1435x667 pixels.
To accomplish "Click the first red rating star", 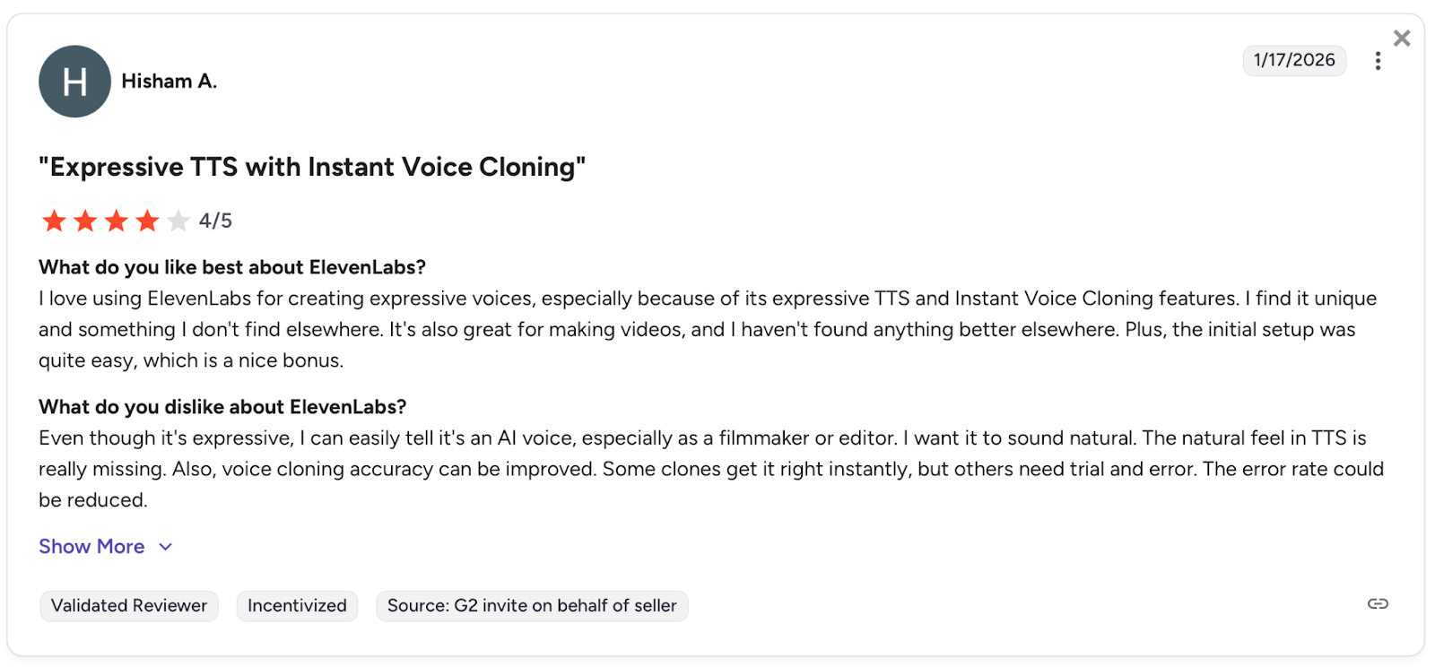I will (x=54, y=221).
